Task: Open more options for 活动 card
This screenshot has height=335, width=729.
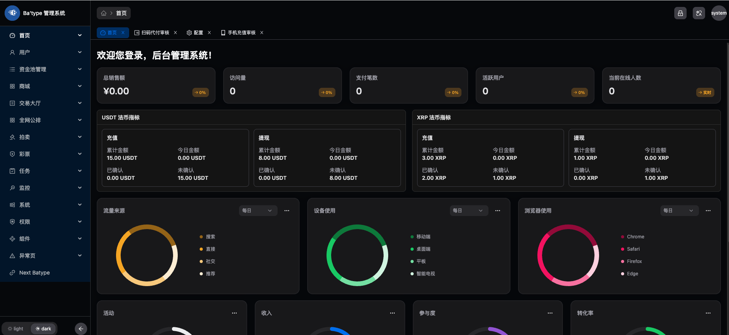Action: pos(234,313)
